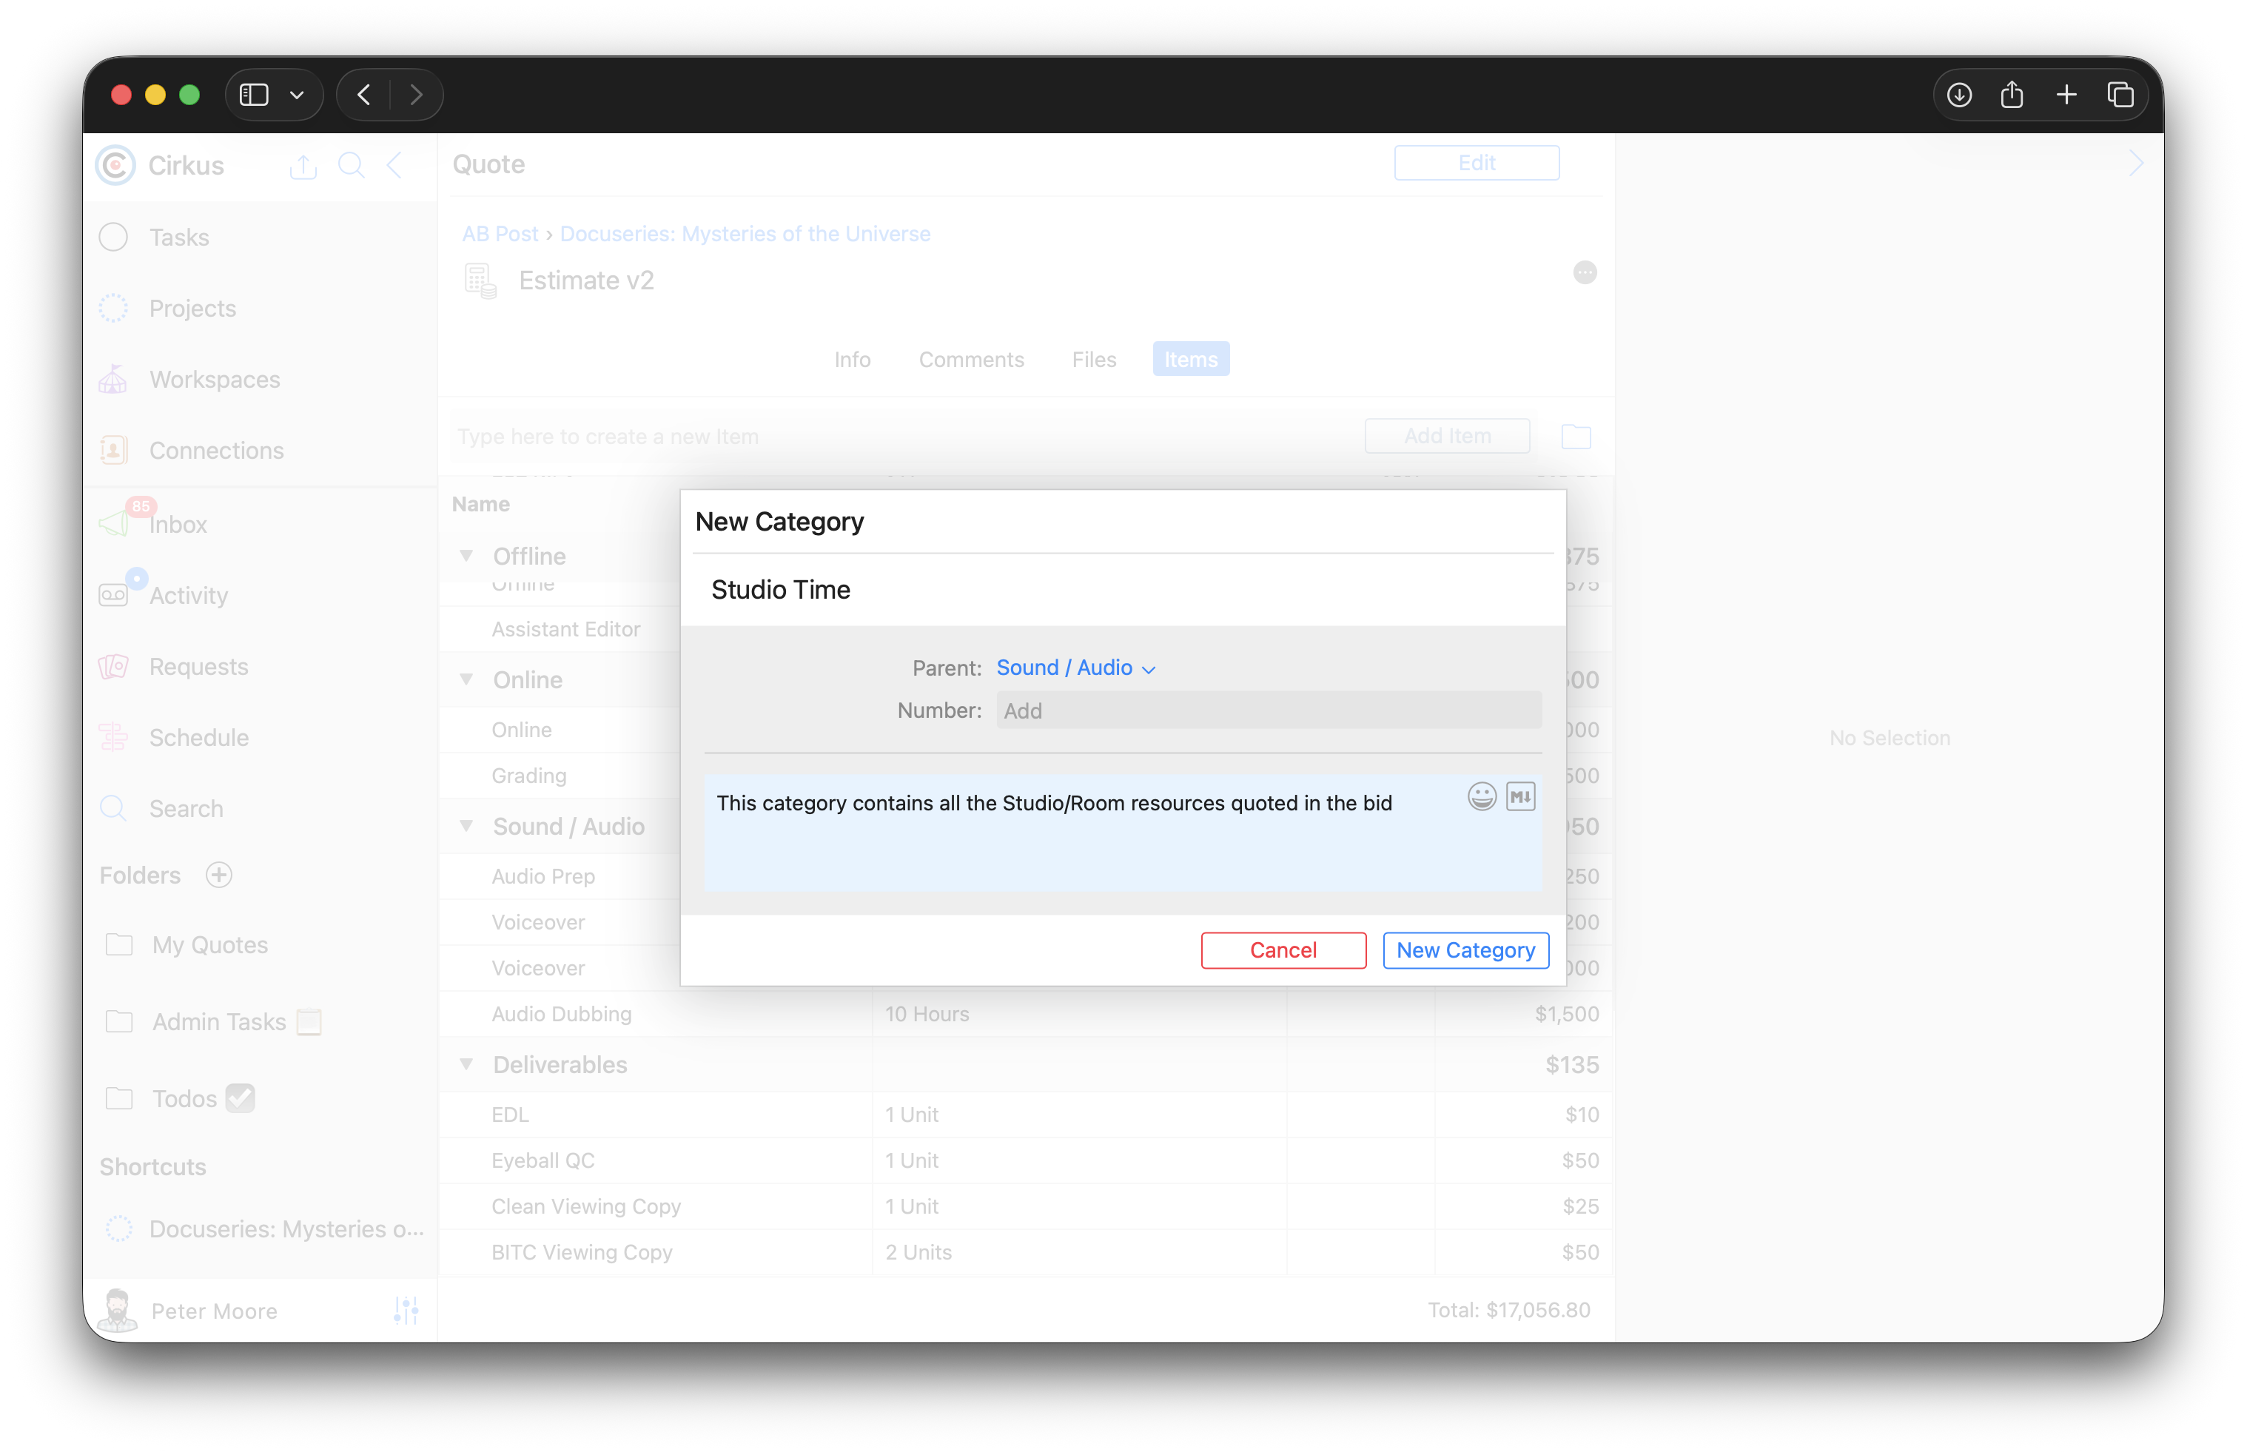
Task: Click the emoji picker smiley icon
Action: (1481, 797)
